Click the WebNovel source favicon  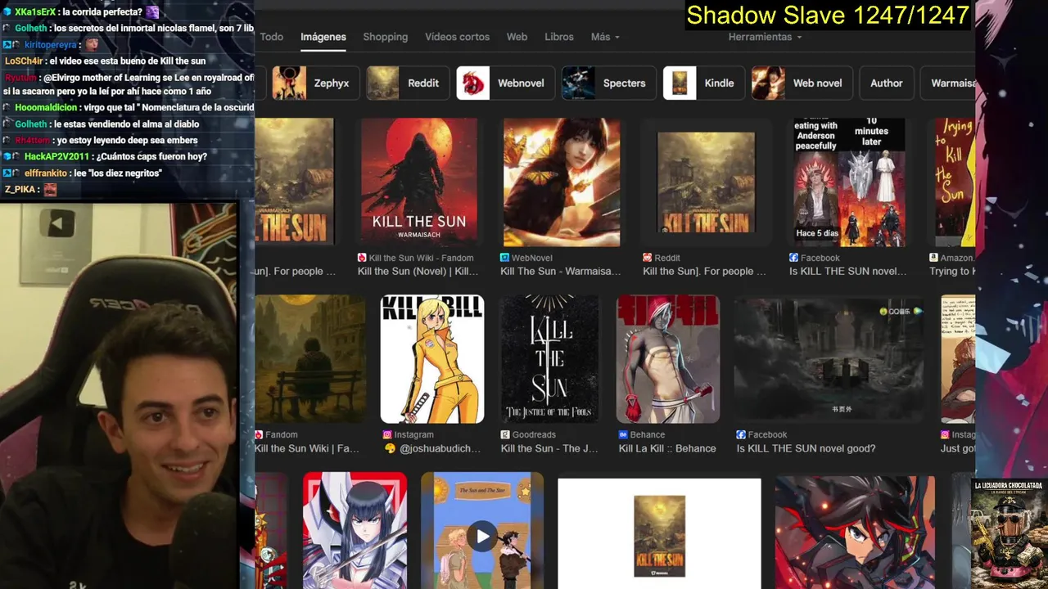pyautogui.click(x=504, y=258)
